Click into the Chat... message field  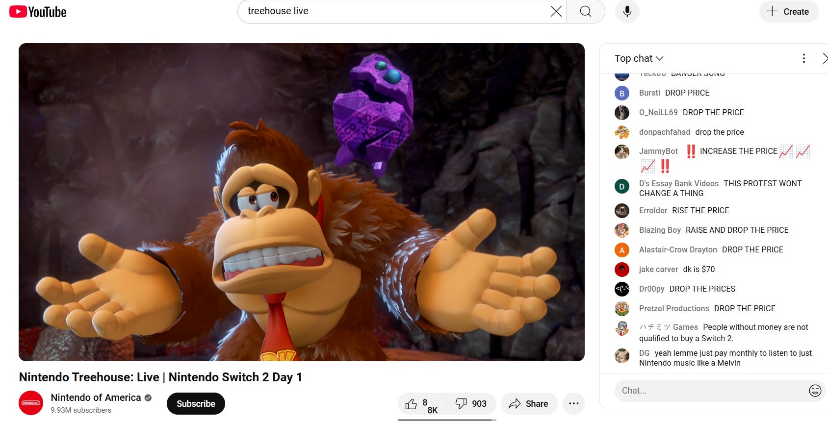709,391
